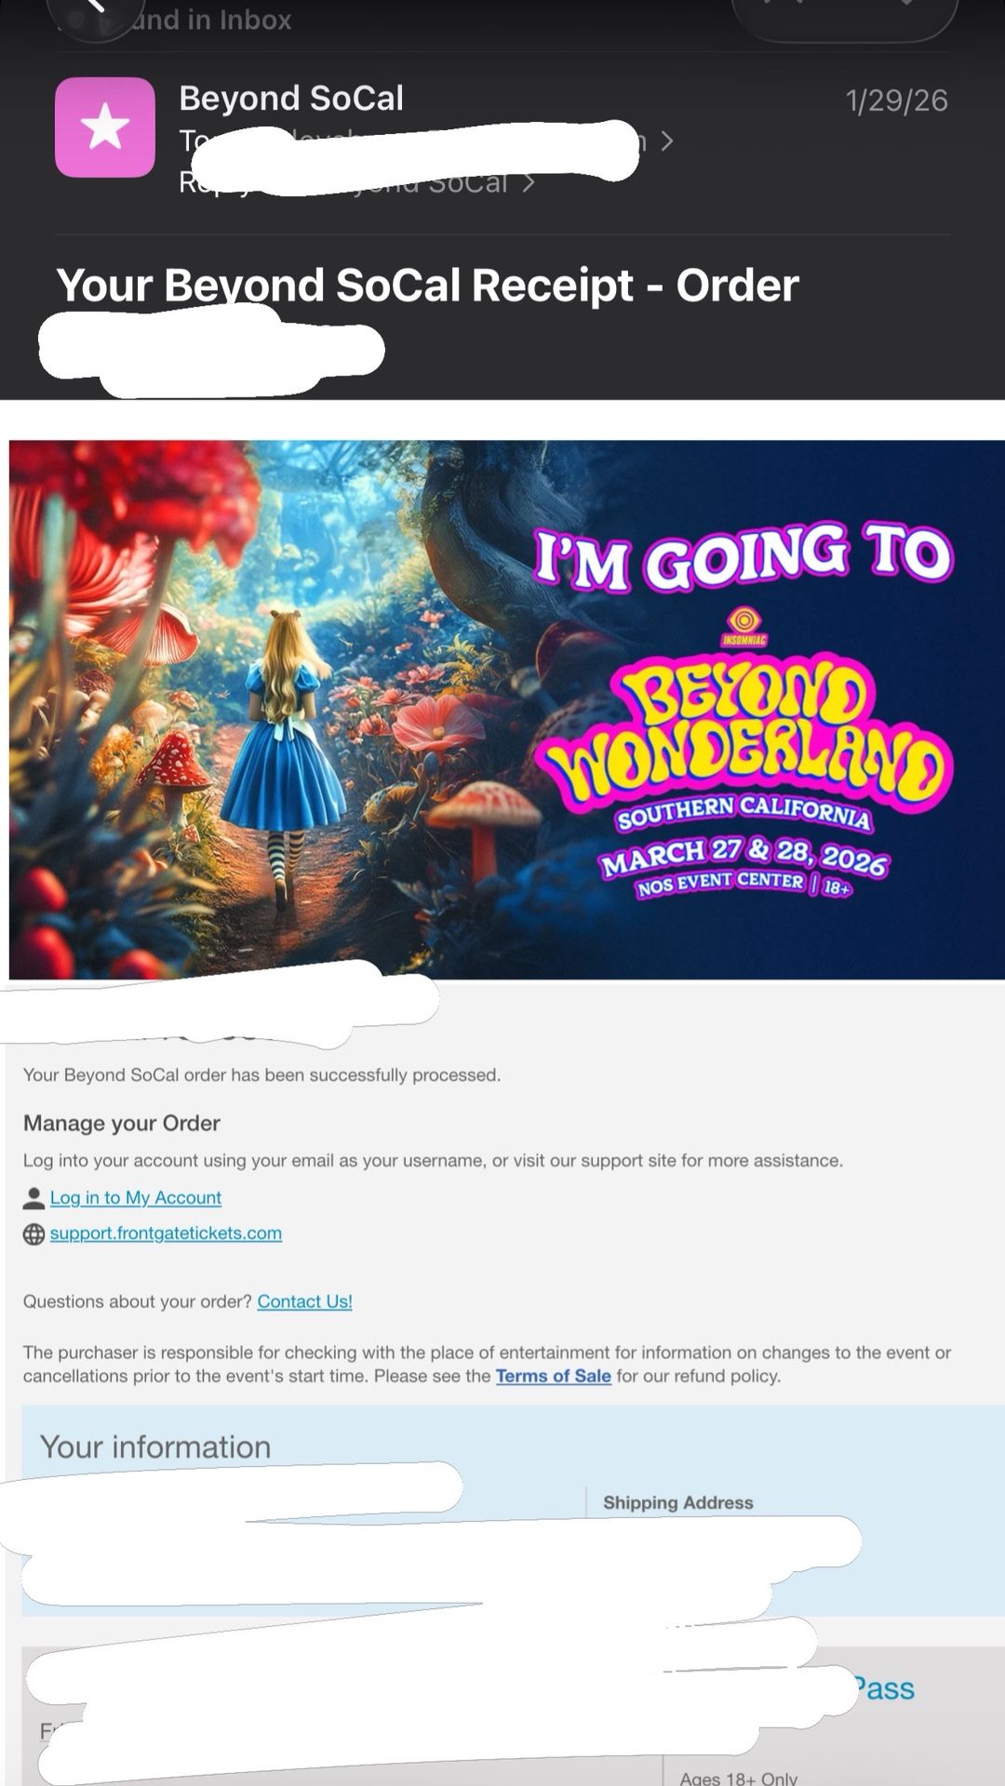Image resolution: width=1005 pixels, height=1786 pixels.
Task: Tap the person icon beside Log in
Action: [x=33, y=1198]
